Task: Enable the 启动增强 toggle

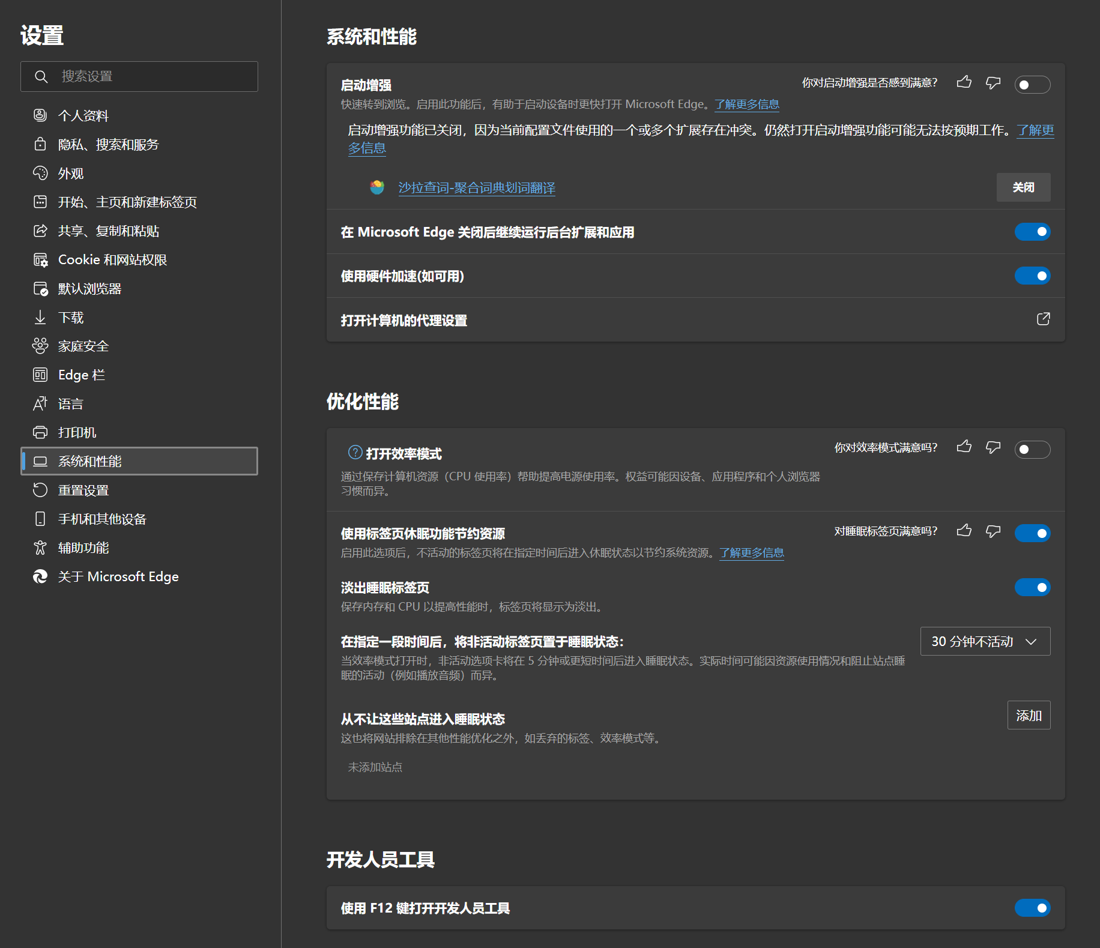Action: (x=1032, y=85)
